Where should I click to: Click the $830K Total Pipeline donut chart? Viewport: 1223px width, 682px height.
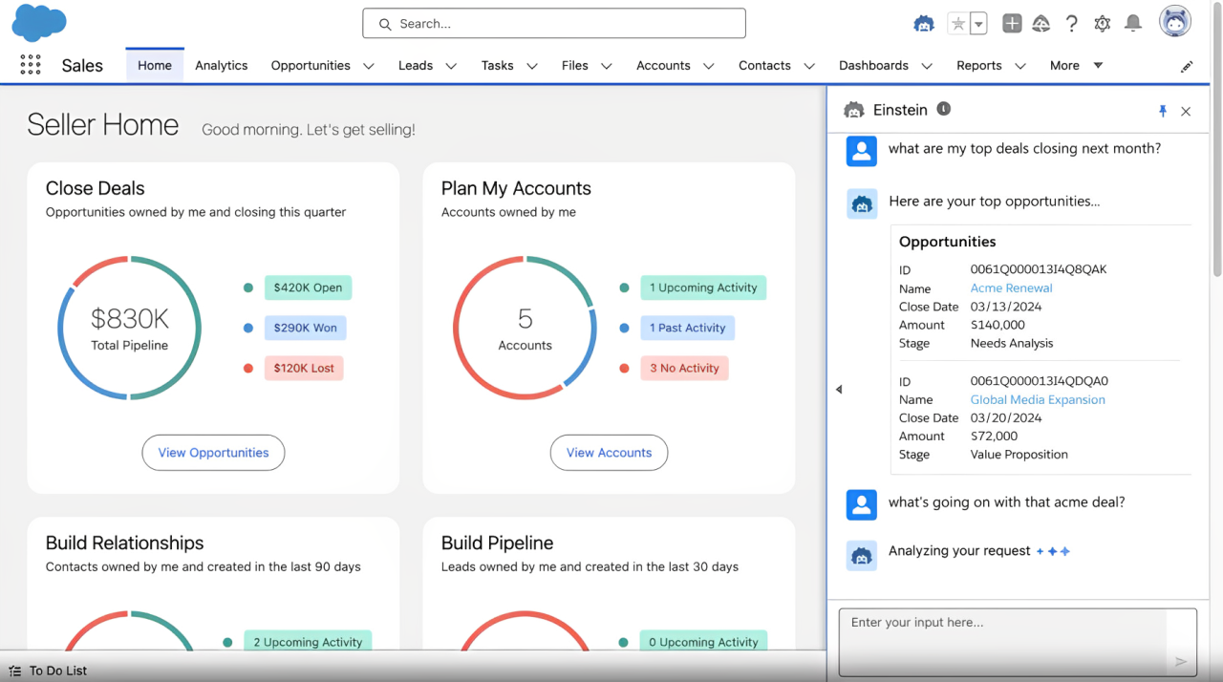[129, 328]
